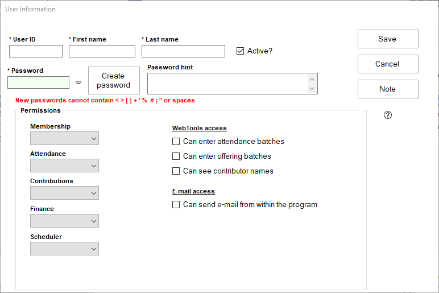Allow sending e-mail from within the program

click(176, 205)
